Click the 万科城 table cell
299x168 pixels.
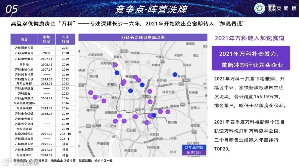pos(24,64)
